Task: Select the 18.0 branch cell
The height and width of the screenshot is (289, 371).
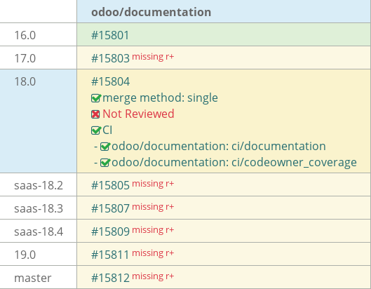Action: click(x=39, y=121)
